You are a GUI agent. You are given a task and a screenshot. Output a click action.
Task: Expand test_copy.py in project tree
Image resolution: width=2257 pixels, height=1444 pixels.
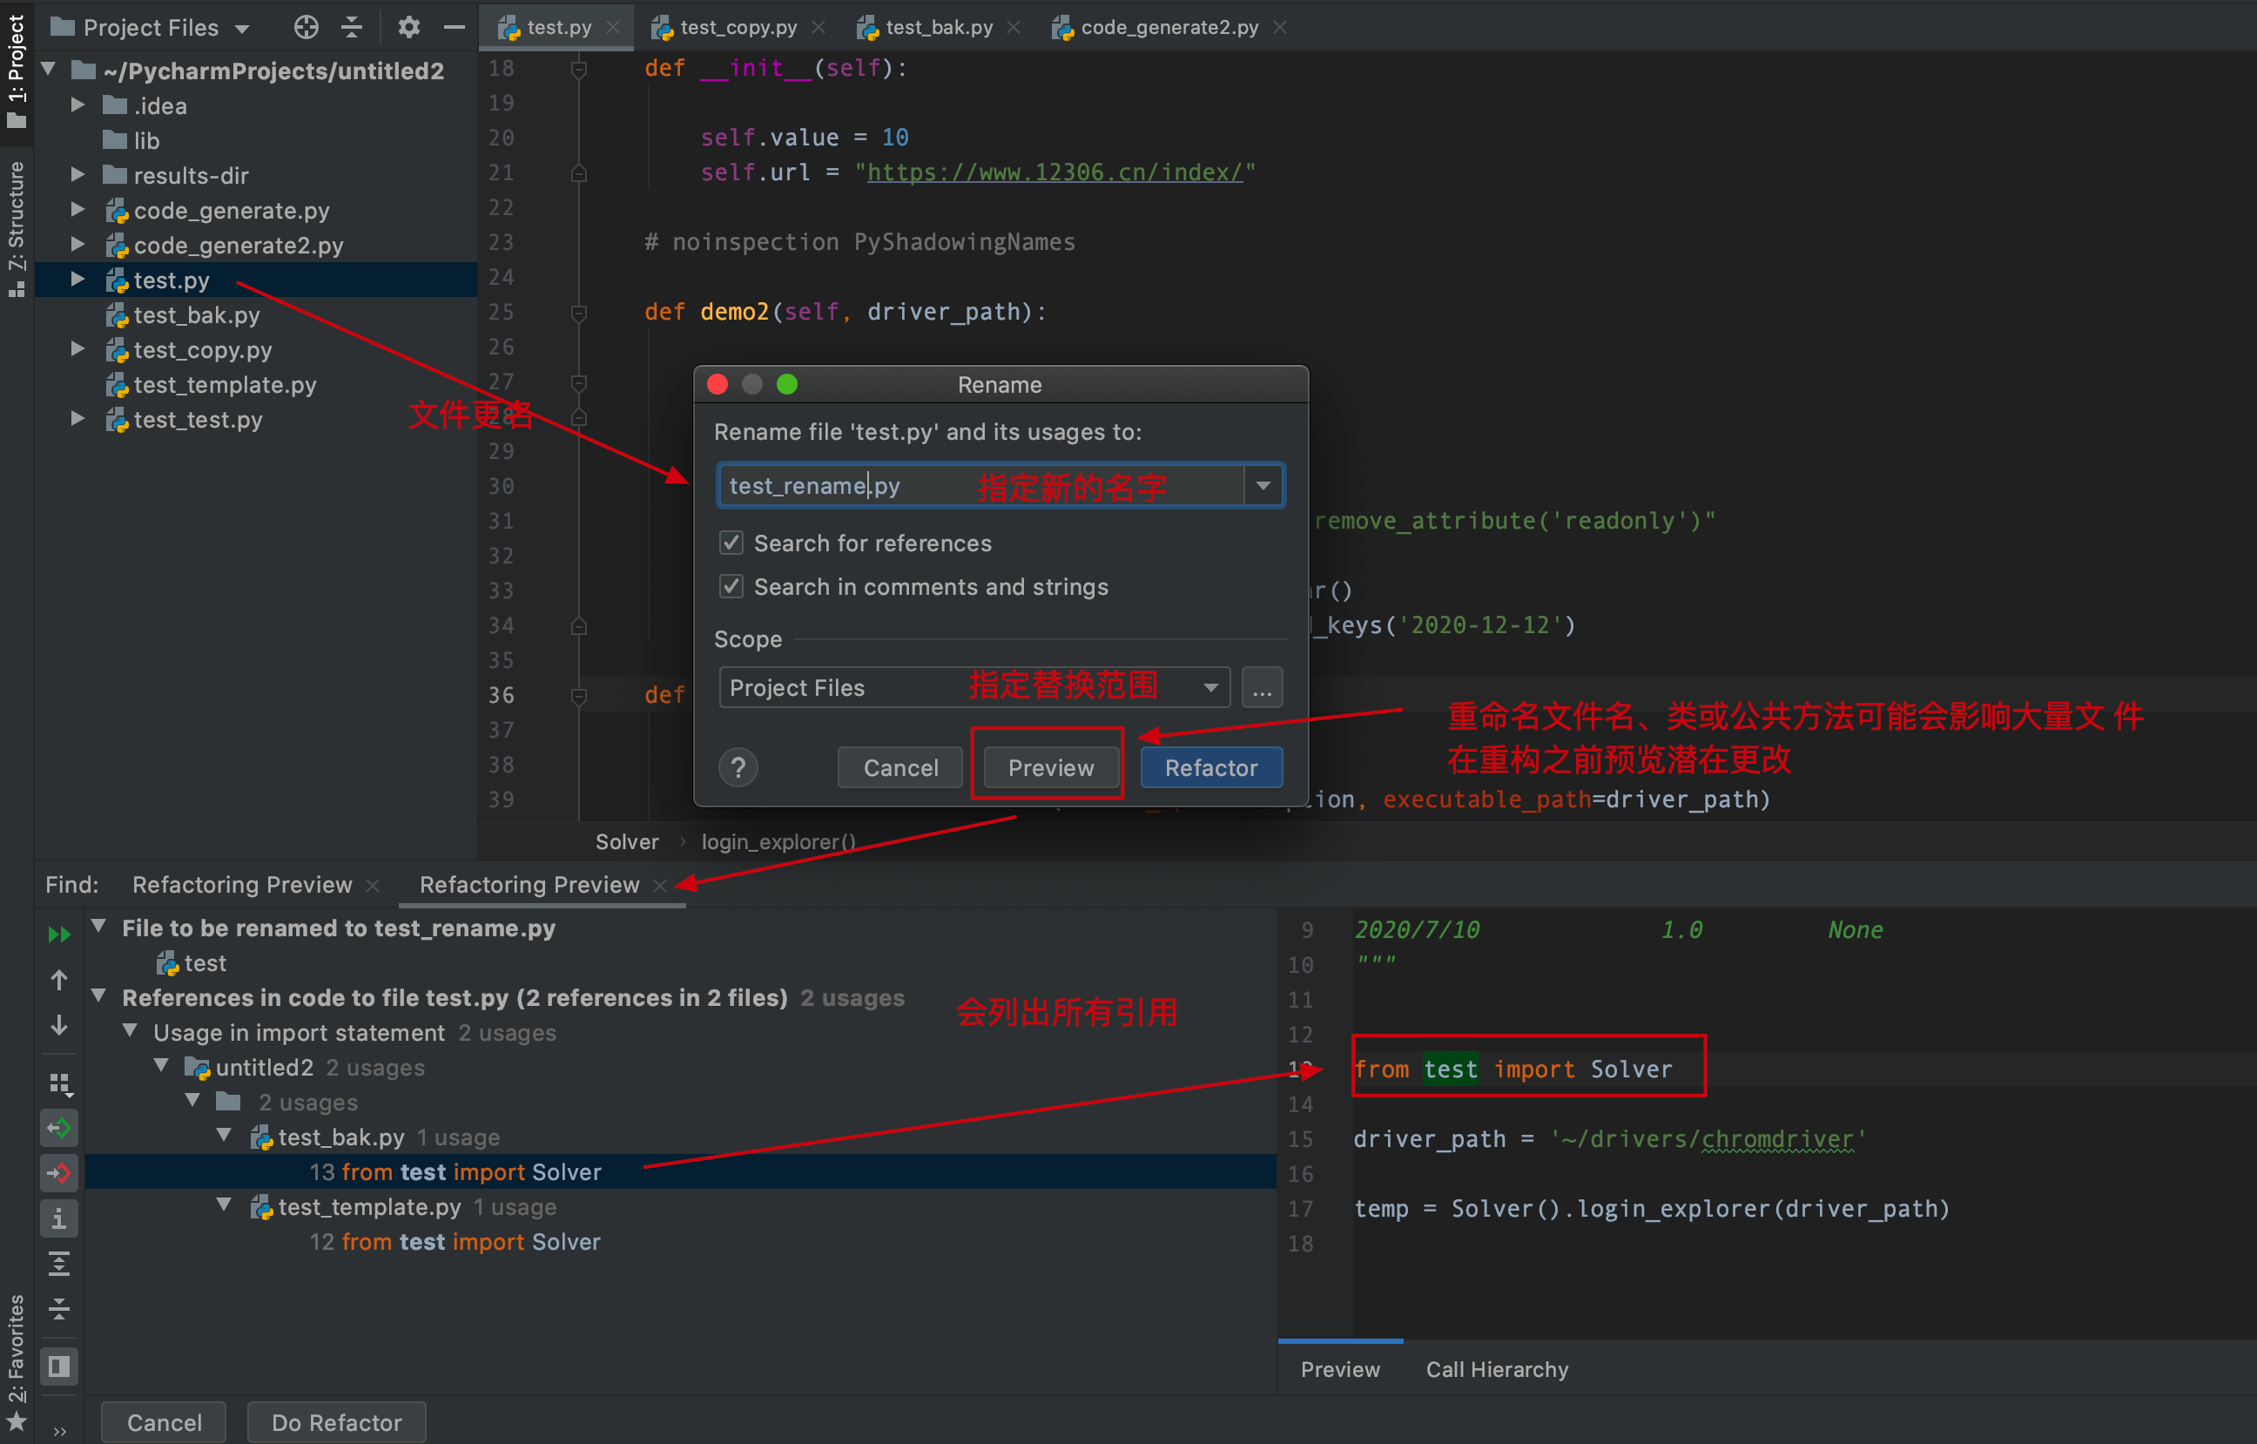click(x=78, y=350)
